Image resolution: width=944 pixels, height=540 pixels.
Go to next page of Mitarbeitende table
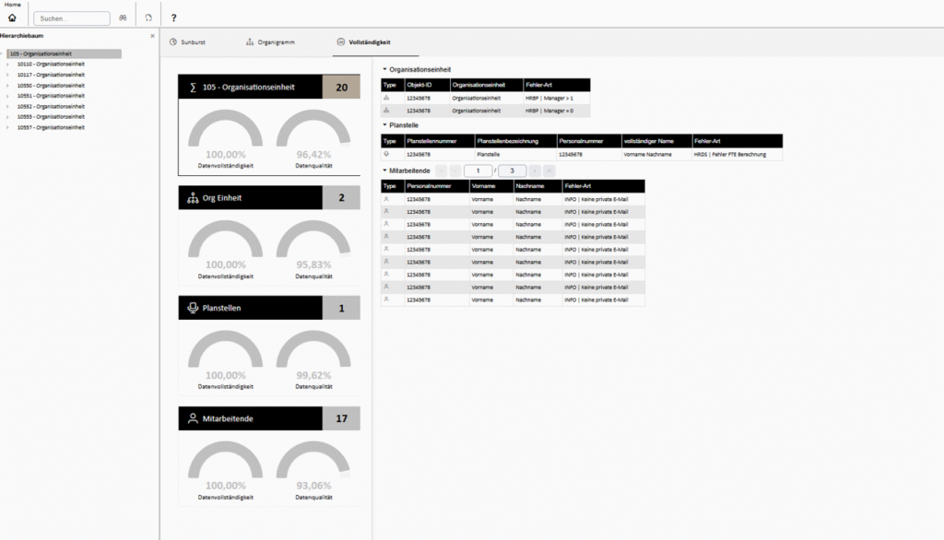(x=535, y=170)
